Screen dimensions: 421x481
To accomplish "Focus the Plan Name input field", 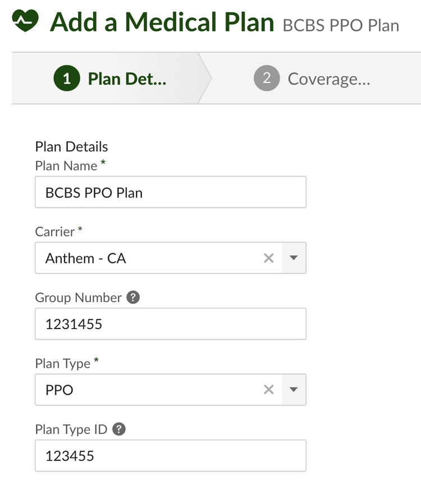I will [171, 192].
